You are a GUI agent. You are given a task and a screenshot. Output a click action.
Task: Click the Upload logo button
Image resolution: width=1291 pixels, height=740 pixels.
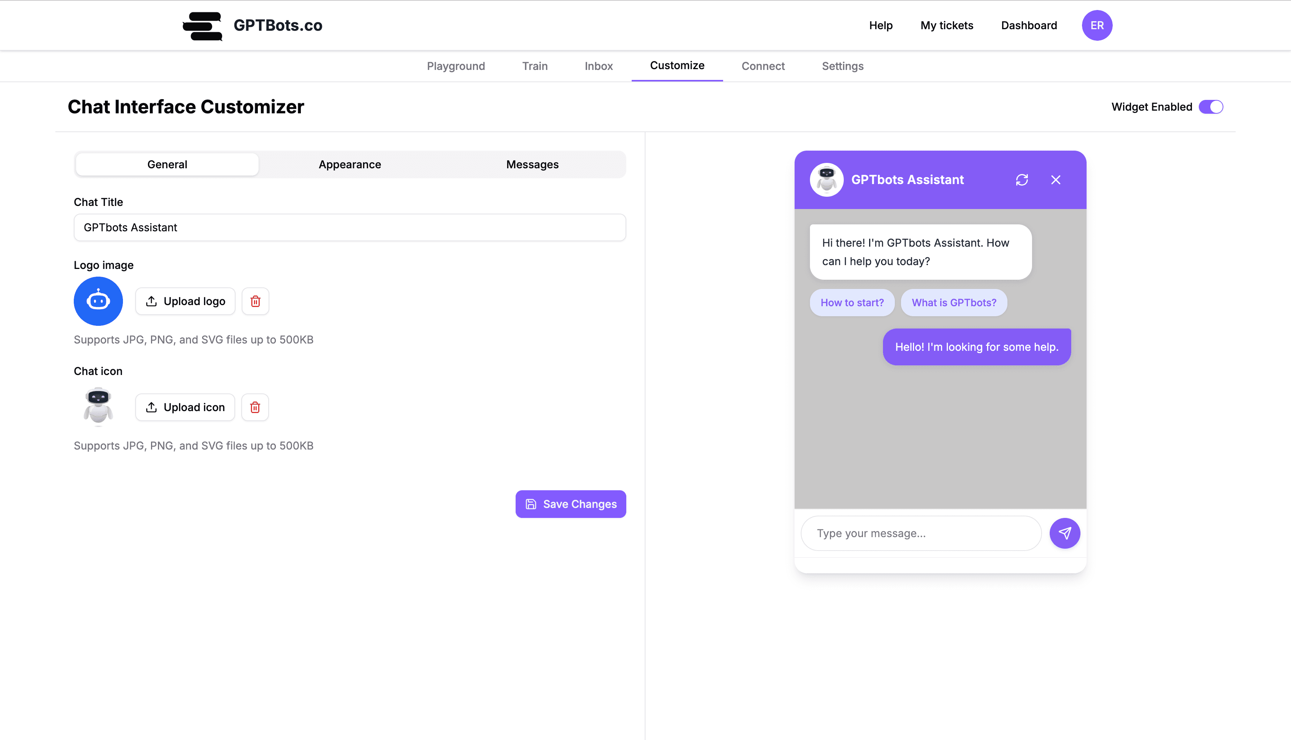tap(185, 301)
